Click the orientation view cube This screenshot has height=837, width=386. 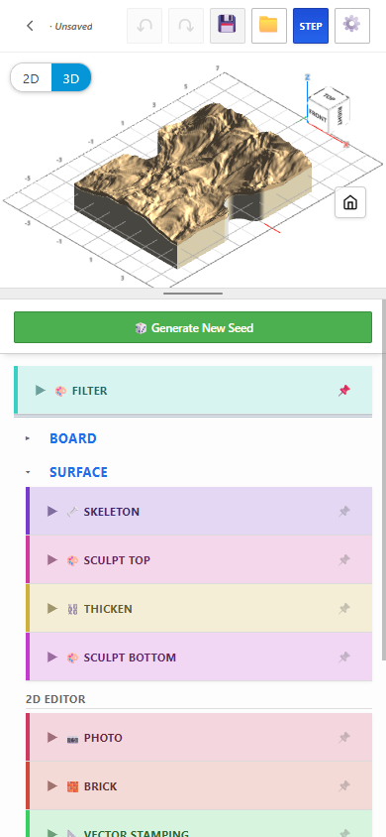(330, 109)
